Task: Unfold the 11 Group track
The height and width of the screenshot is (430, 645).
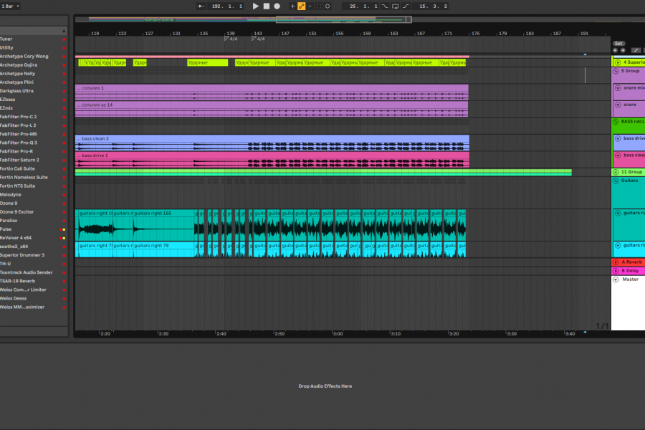Action: (x=616, y=172)
